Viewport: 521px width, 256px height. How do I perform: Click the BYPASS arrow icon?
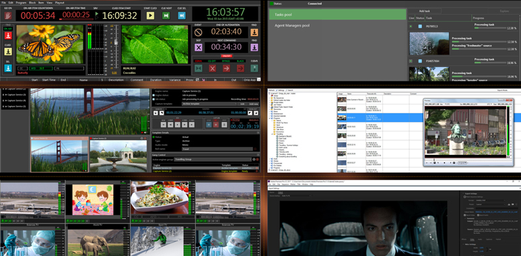click(x=226, y=68)
